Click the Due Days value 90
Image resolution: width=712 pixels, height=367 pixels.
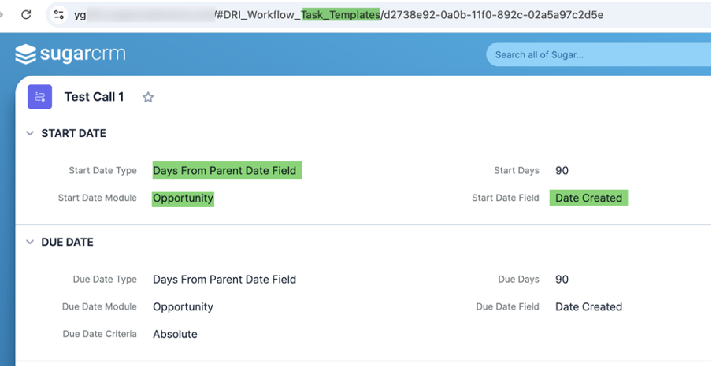click(562, 280)
